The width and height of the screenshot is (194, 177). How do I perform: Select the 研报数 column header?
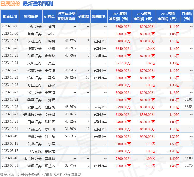pos(84,16)
